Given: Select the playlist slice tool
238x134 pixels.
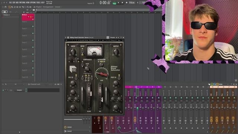Looking at the screenshot, I should pos(23,7).
